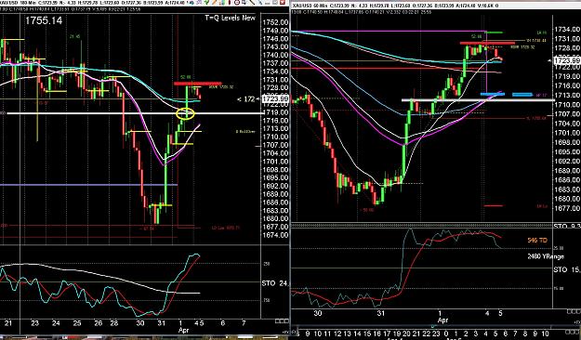Click the red resistance bar above the left chart candles
Viewport: 581px width, 340px height.
click(x=197, y=84)
